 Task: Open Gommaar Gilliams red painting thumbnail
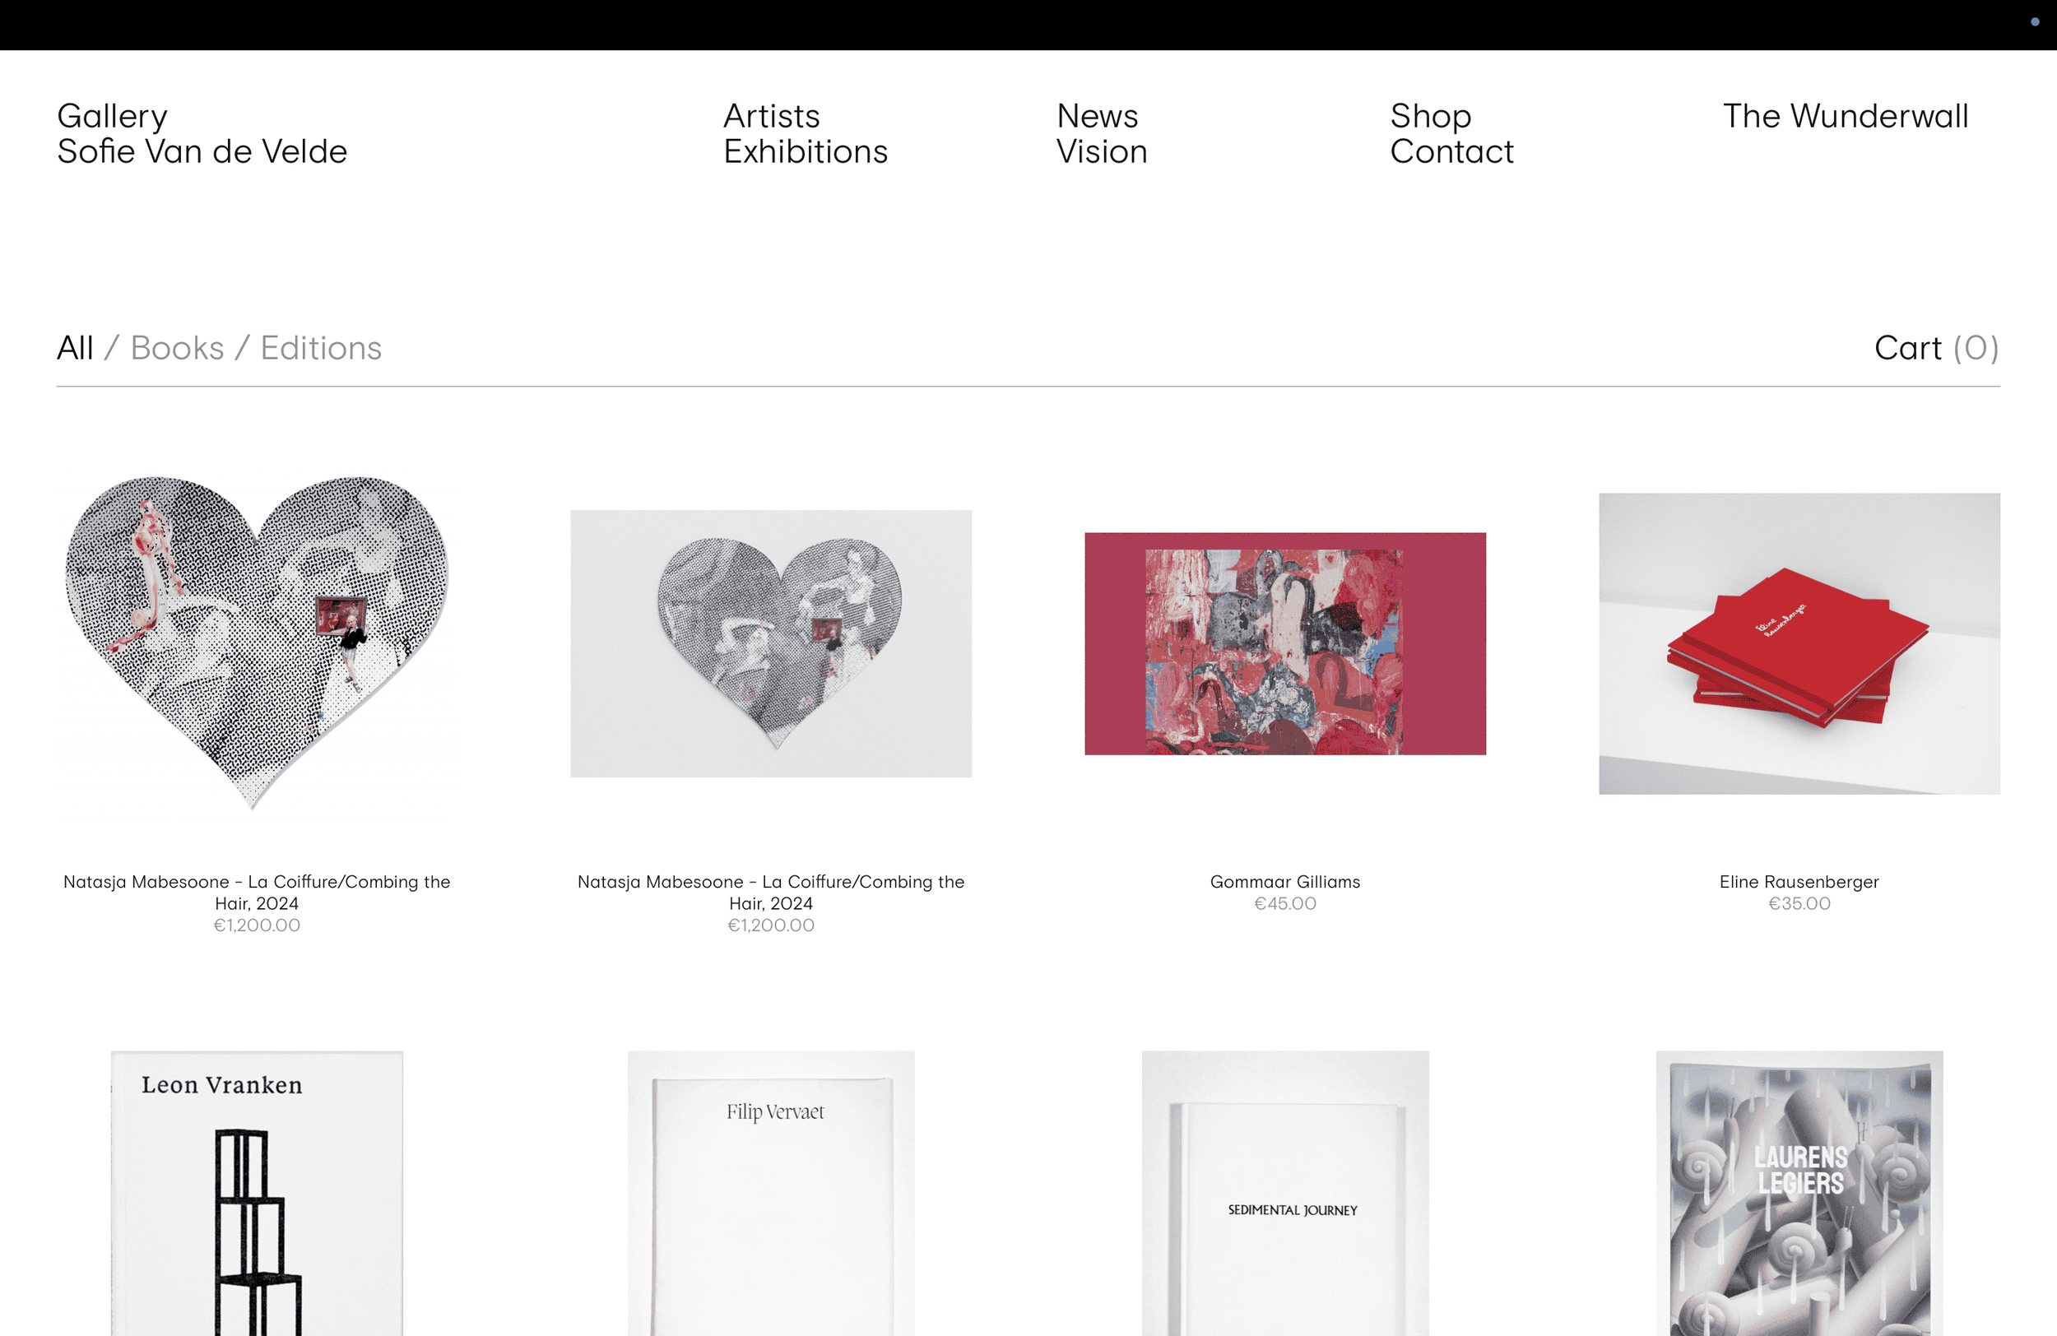(x=1285, y=643)
